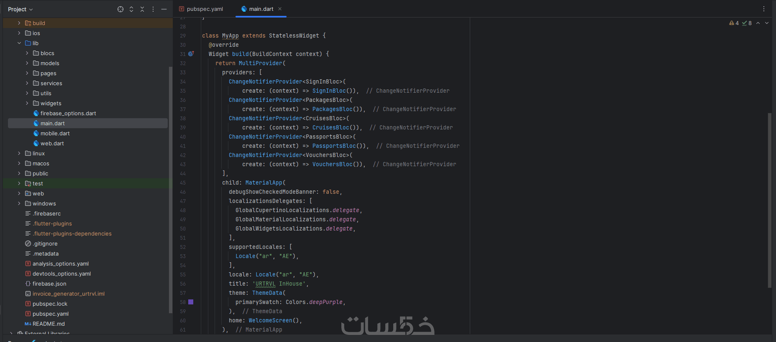This screenshot has width=776, height=342.
Task: Open analysis_options.yaml file
Action: [x=61, y=263]
